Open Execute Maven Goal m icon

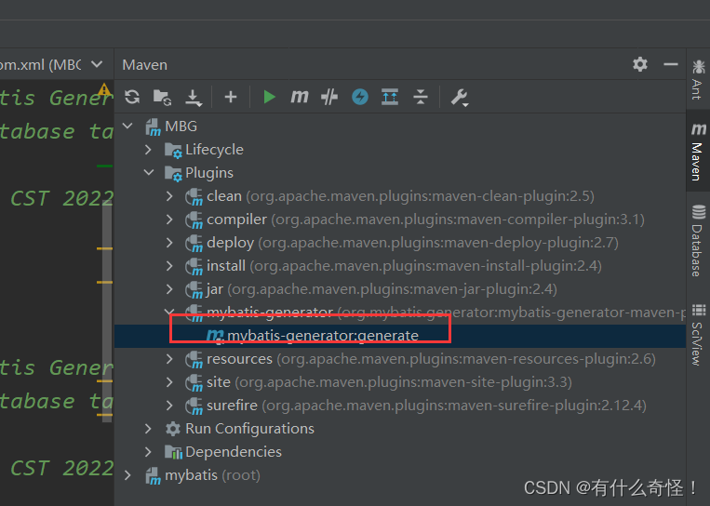(300, 97)
